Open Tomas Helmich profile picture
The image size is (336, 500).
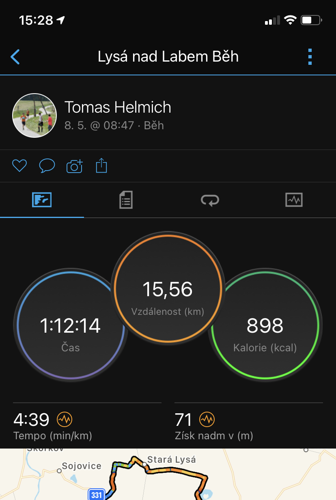(x=34, y=116)
